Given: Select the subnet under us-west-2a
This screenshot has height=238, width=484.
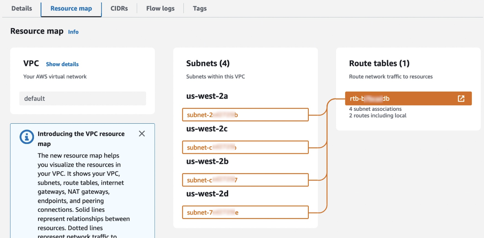Looking at the screenshot, I should (246, 115).
